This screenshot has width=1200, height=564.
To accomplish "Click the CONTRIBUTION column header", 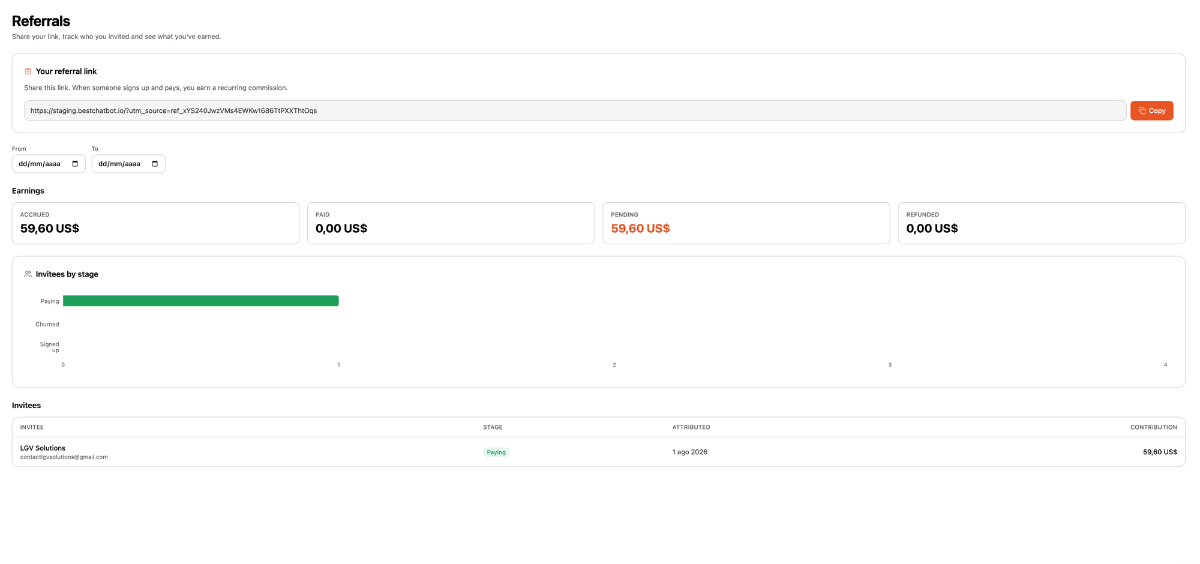I will tap(1153, 427).
